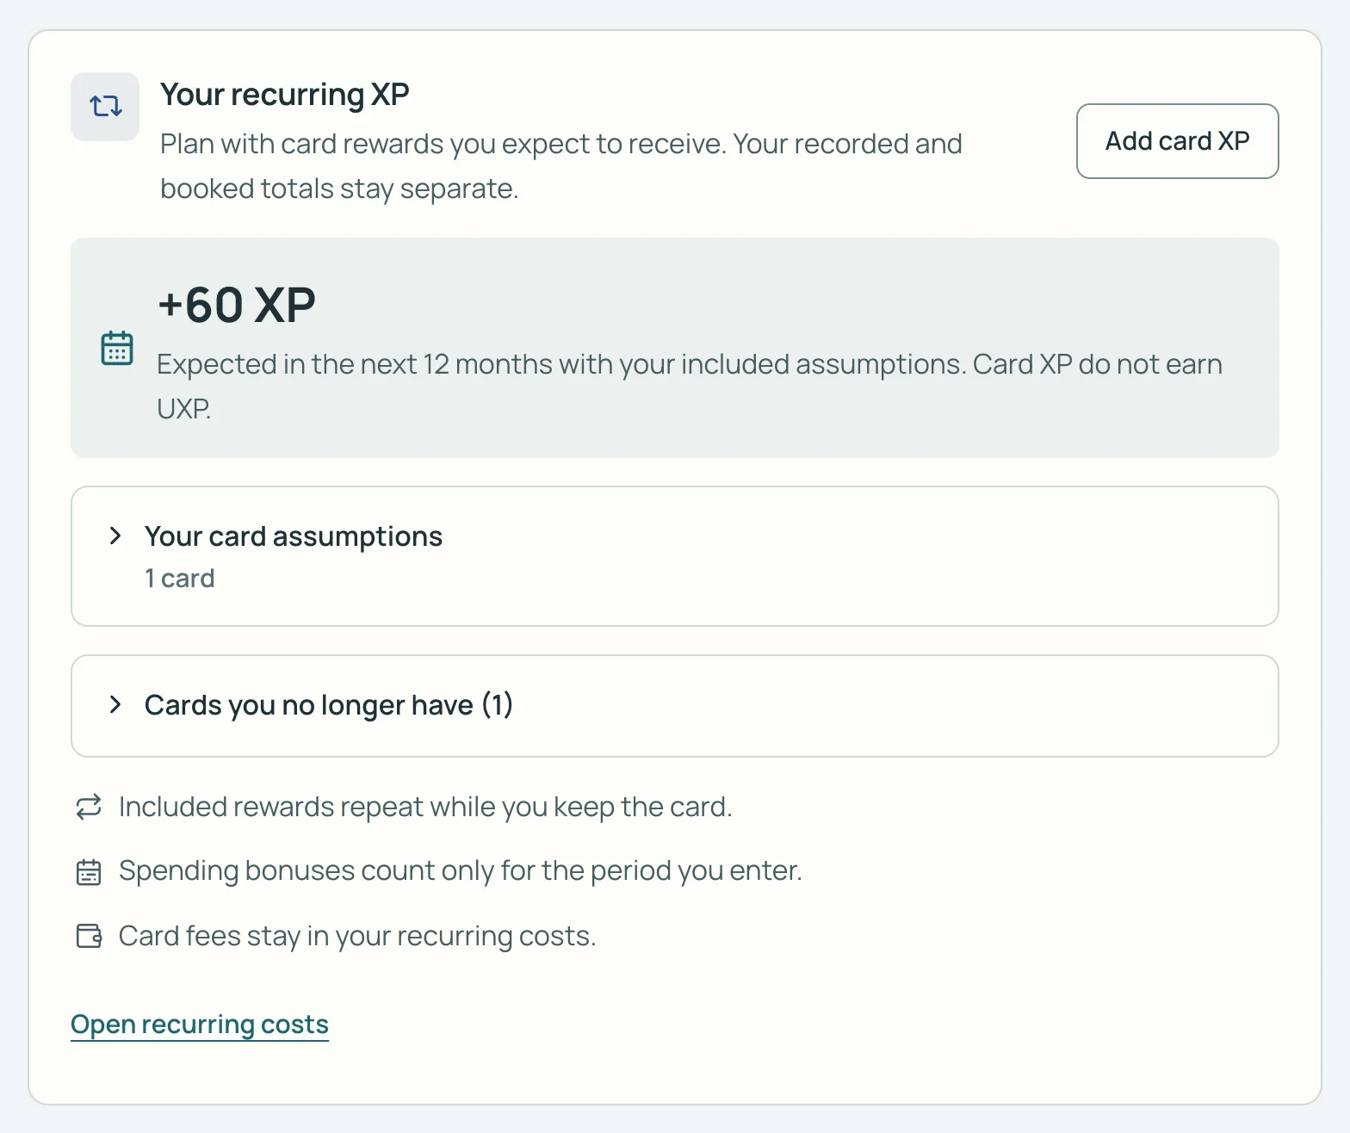Screen dimensions: 1350x1133
Task: Expand Cards you no longer have chevron
Action: coord(115,705)
